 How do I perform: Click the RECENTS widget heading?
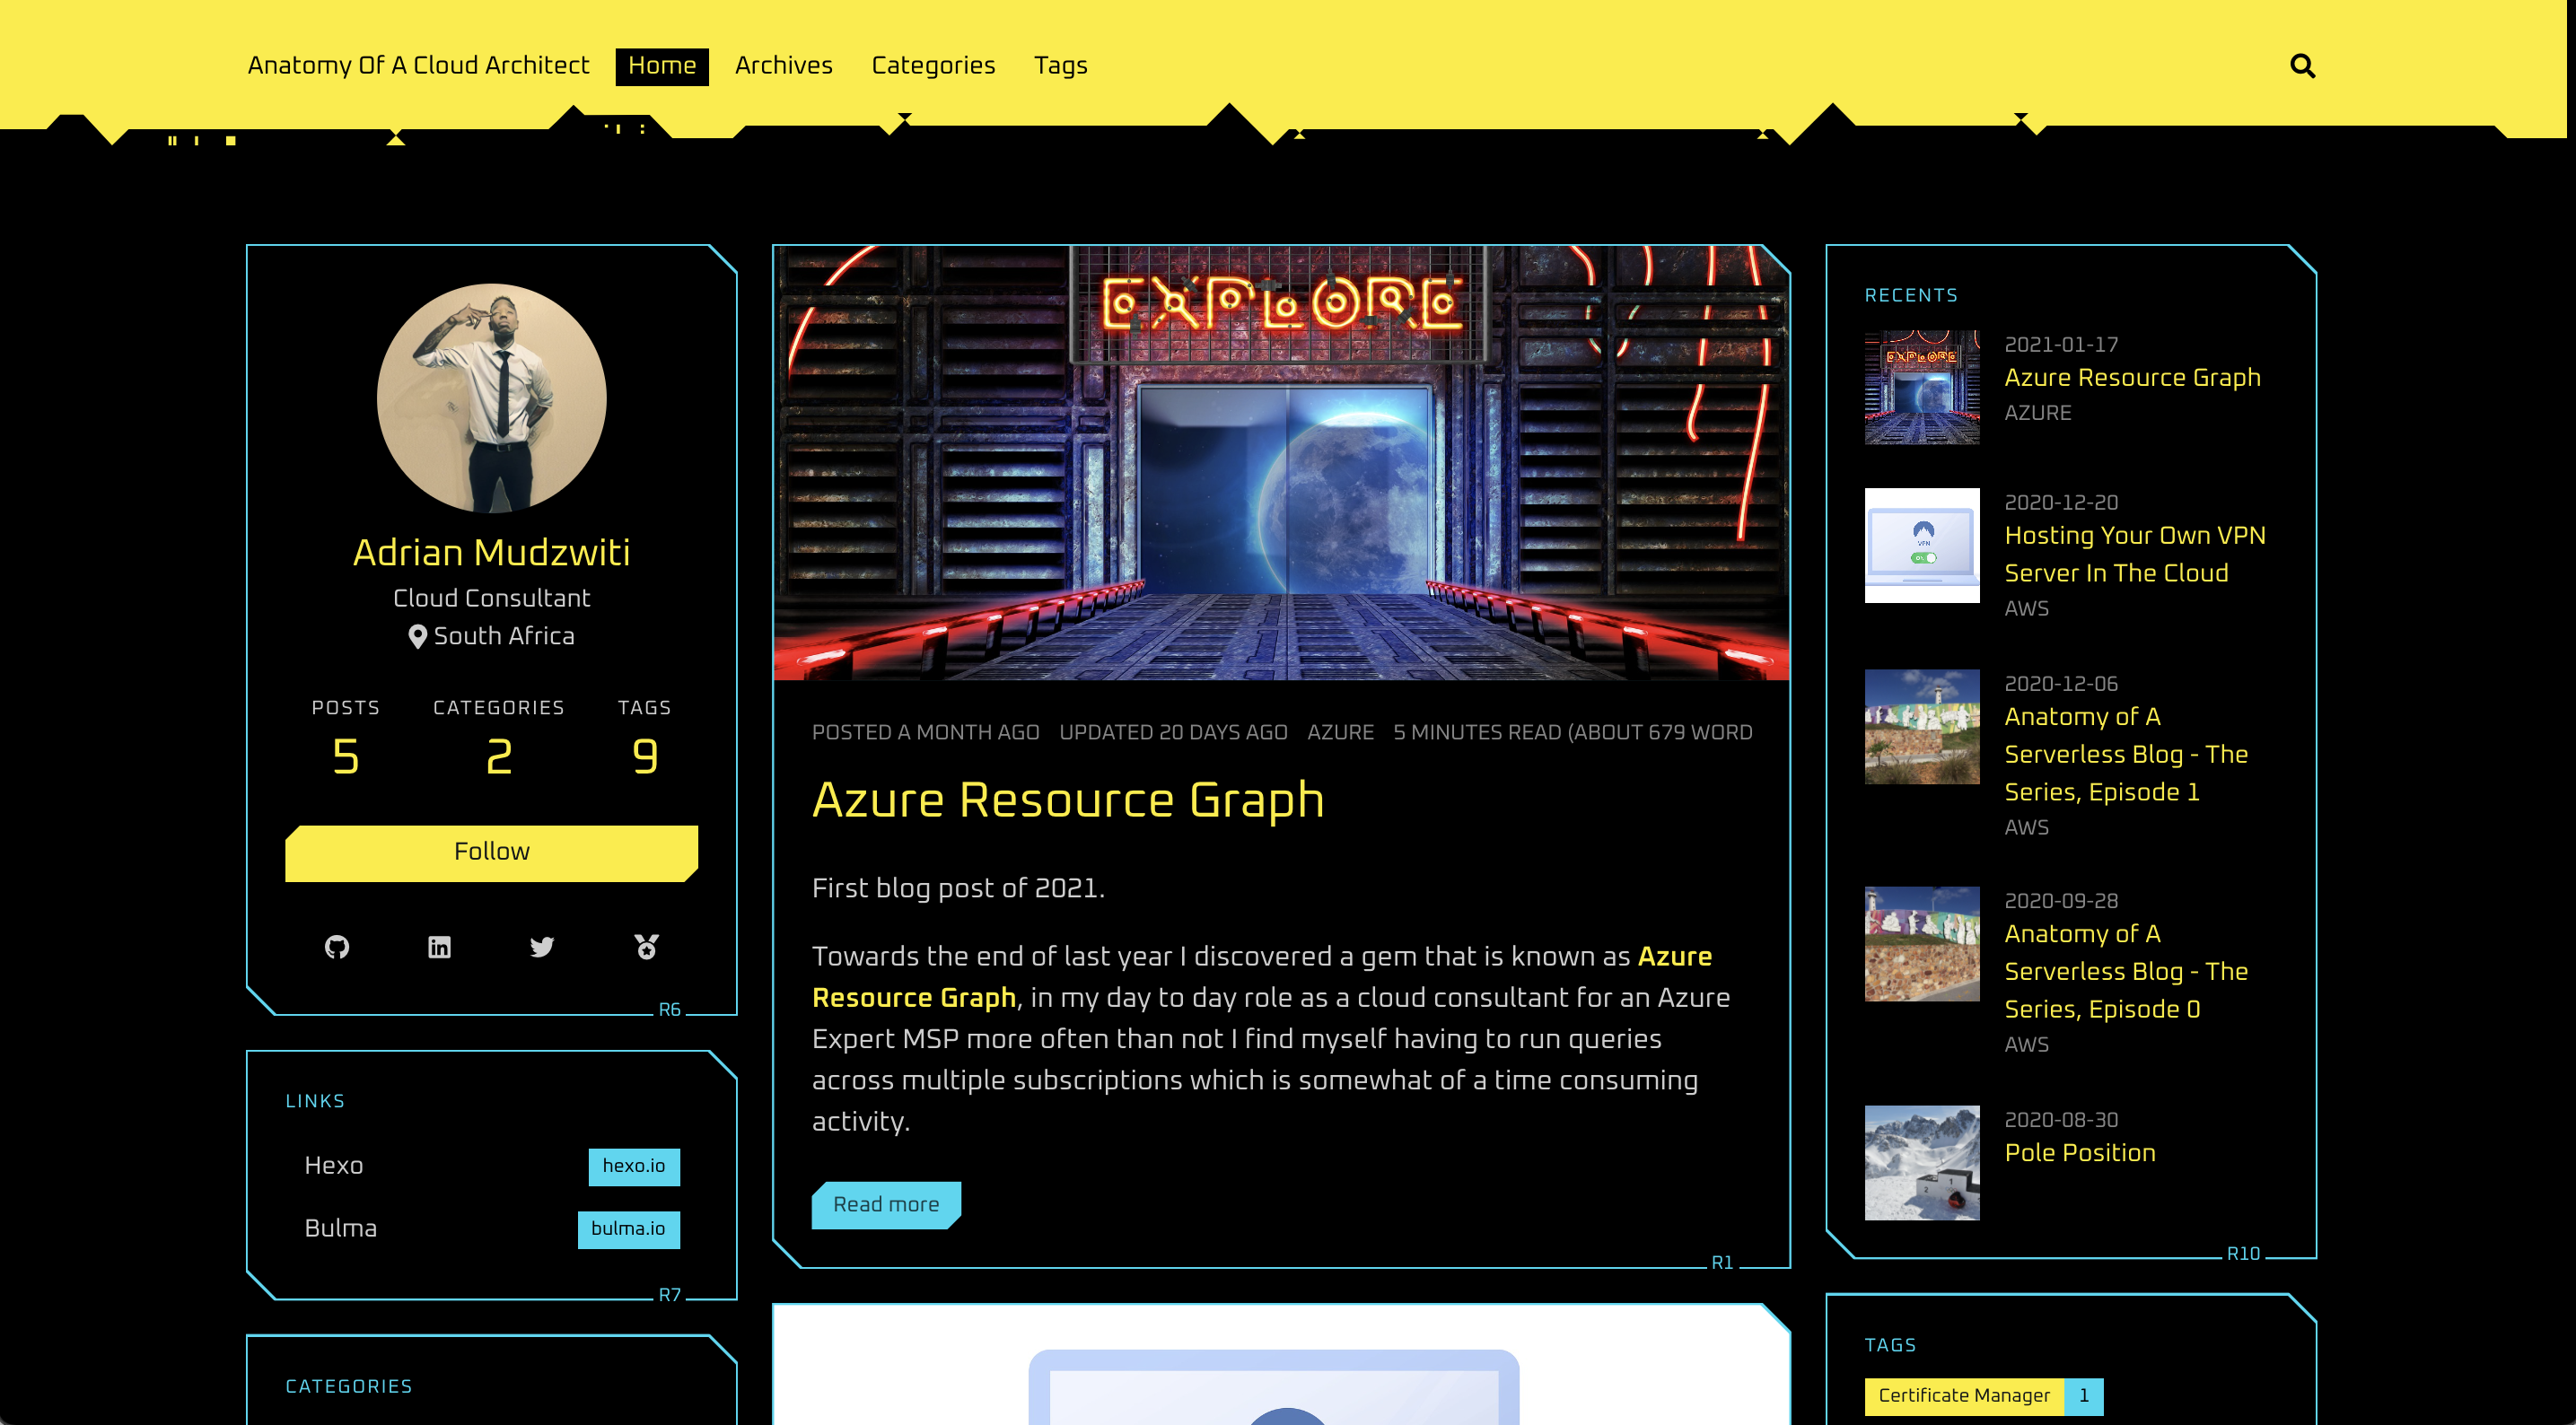1911,296
